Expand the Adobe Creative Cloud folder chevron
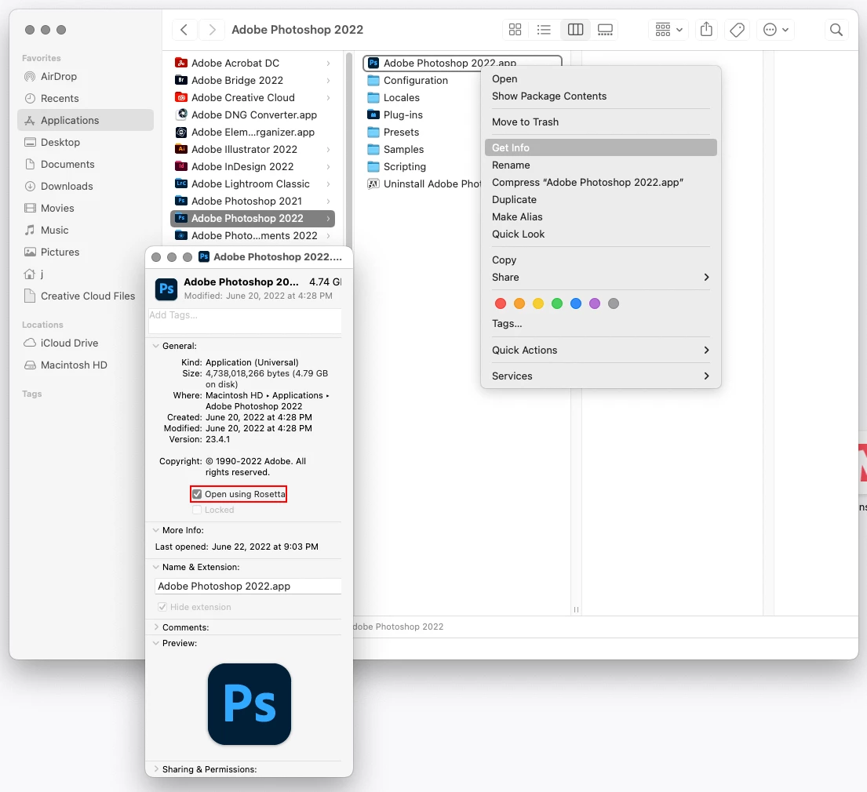Image resolution: width=867 pixels, height=792 pixels. pos(328,98)
